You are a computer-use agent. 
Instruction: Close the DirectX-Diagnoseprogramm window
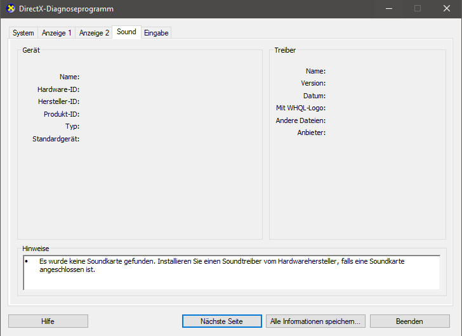(x=447, y=8)
